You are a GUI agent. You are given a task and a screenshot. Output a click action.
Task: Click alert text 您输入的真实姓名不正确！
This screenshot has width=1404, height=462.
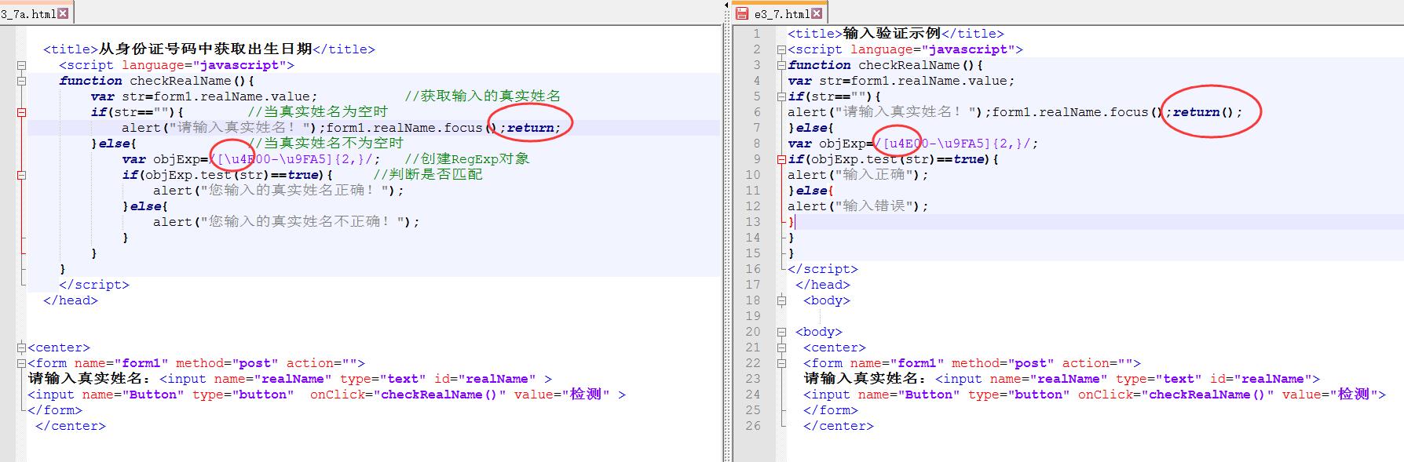302,222
